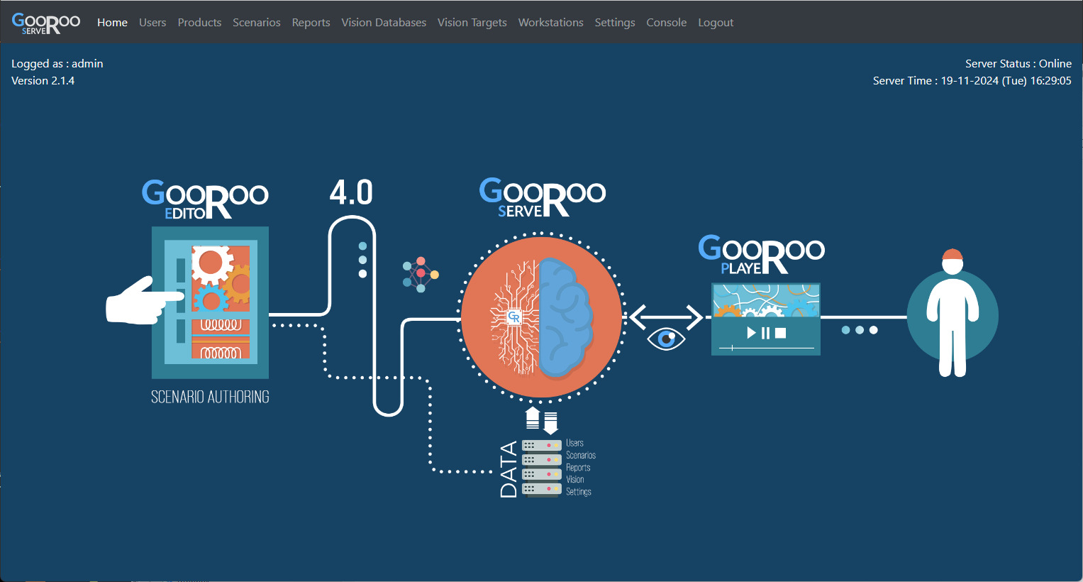Click the GooRoo Player logo
Viewport: 1083px width, 582px height.
[x=761, y=255]
